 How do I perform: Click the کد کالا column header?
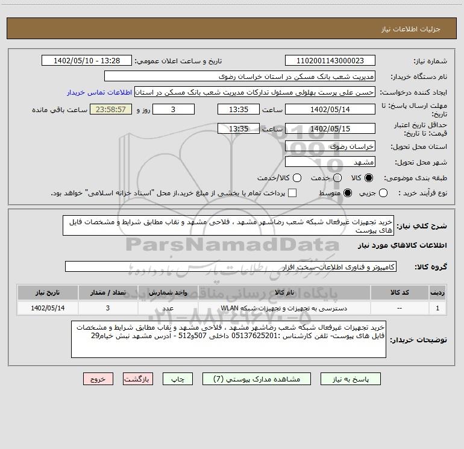tap(400, 293)
